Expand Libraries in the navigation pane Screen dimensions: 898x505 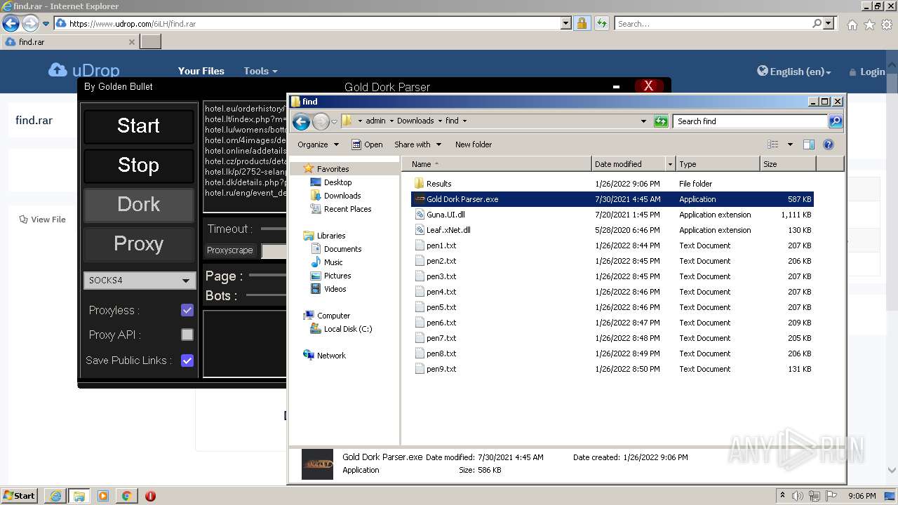click(x=330, y=236)
